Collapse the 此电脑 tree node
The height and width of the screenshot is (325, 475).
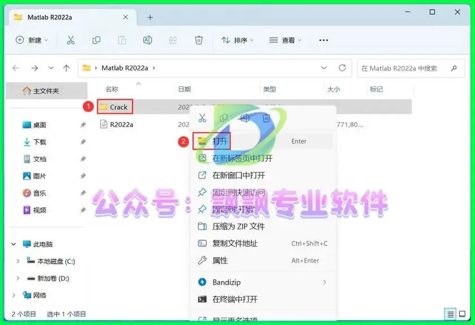[x=14, y=244]
